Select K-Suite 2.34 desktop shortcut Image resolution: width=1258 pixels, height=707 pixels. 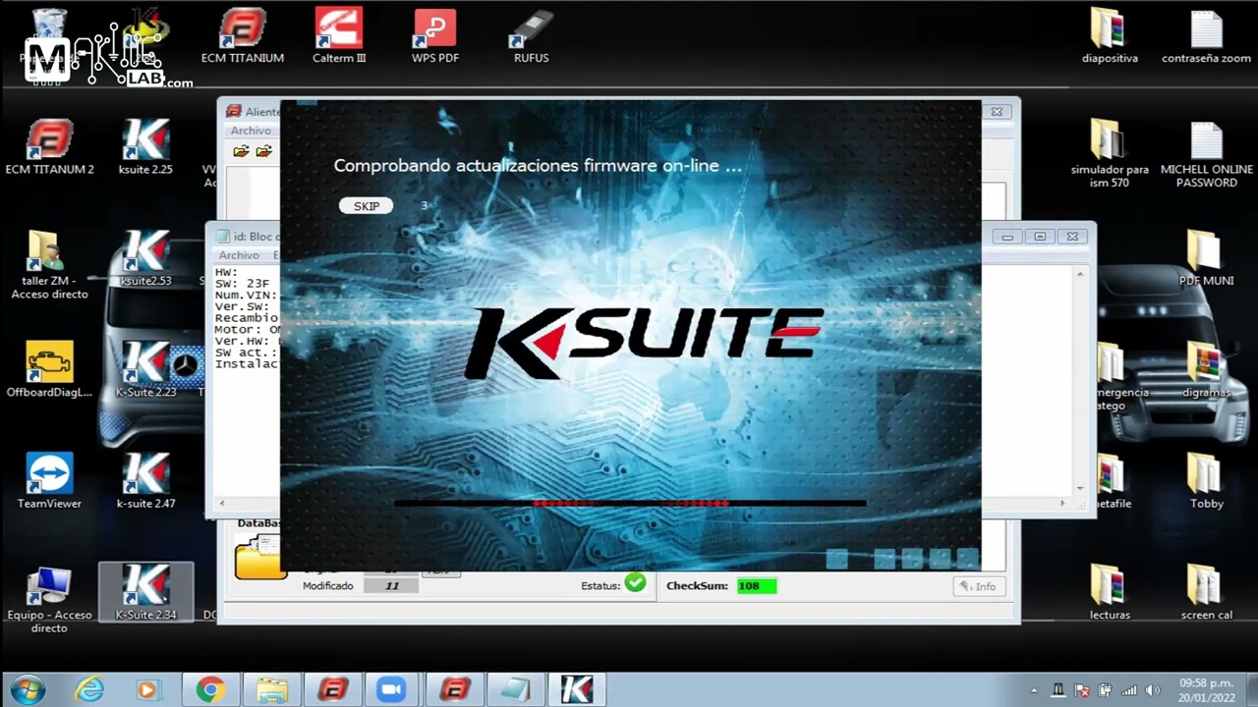pos(145,592)
